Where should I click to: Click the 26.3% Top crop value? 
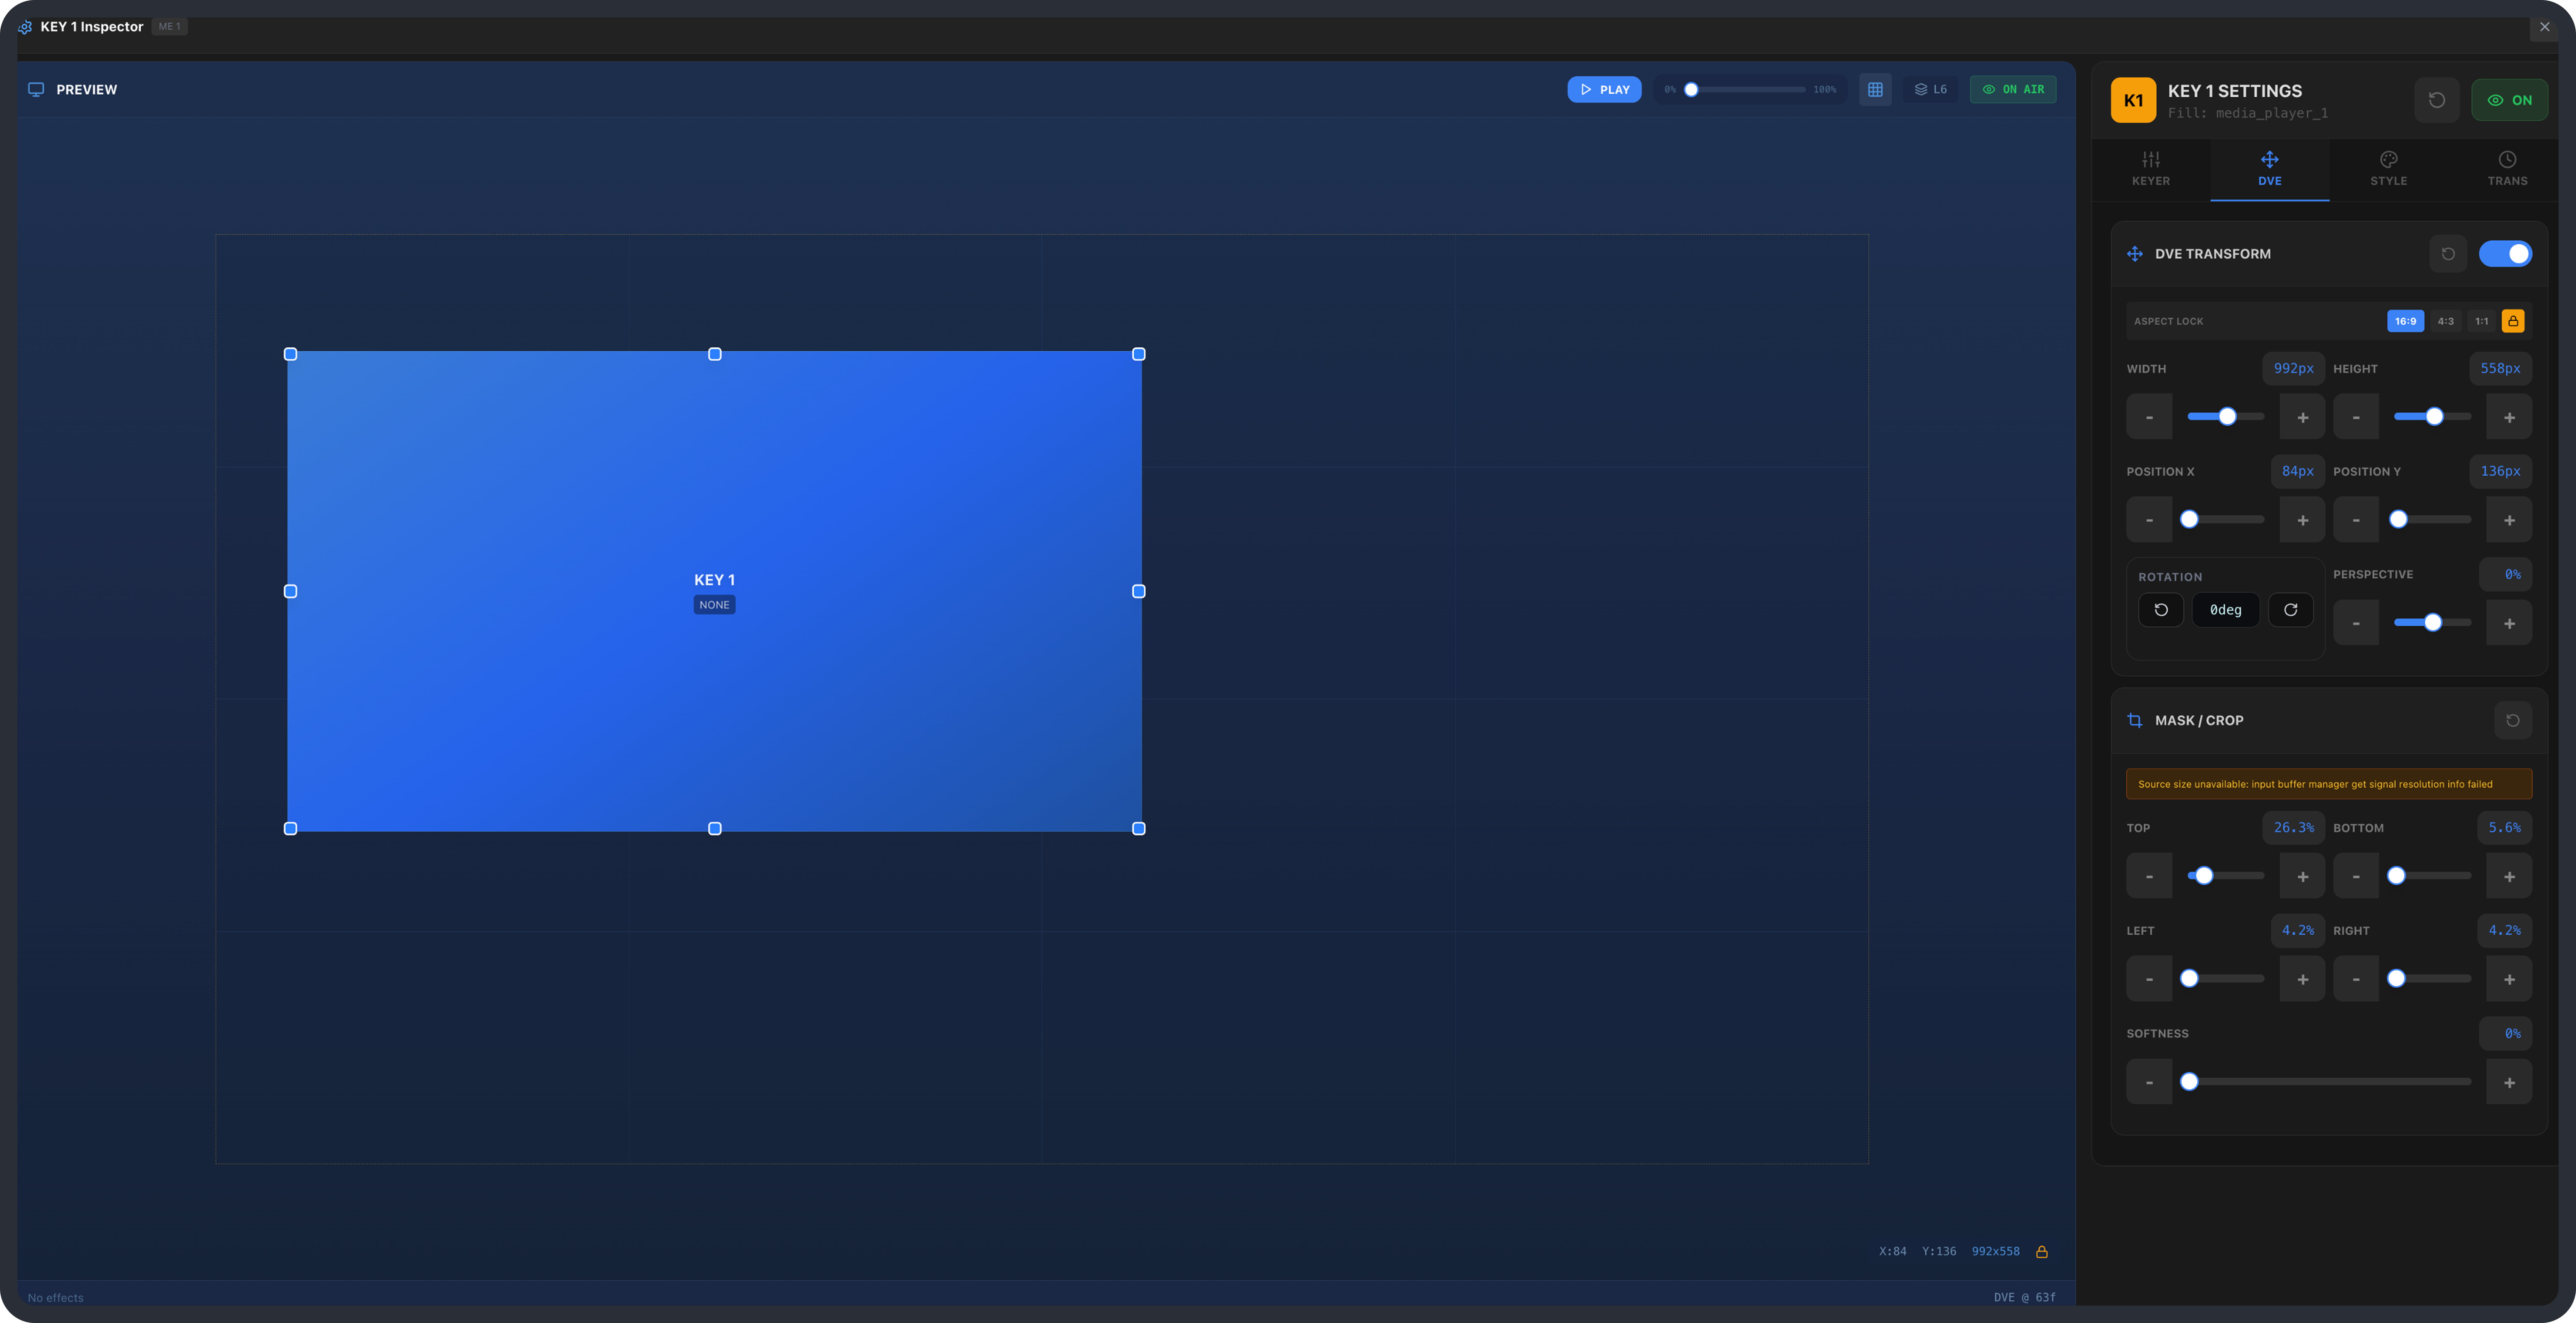(2294, 828)
